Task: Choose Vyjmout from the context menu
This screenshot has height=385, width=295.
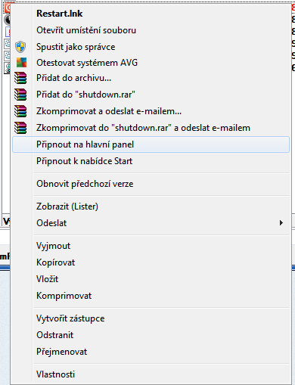Action: [x=151, y=246]
